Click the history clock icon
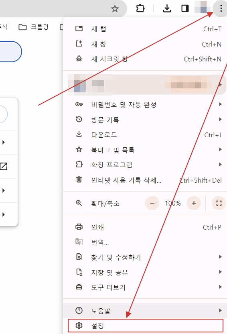227x334 pixels. [x=79, y=119]
